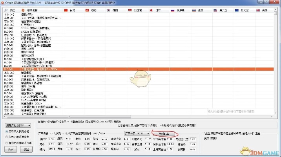Select the BioWare英雄币 1600点 row

point(139,97)
